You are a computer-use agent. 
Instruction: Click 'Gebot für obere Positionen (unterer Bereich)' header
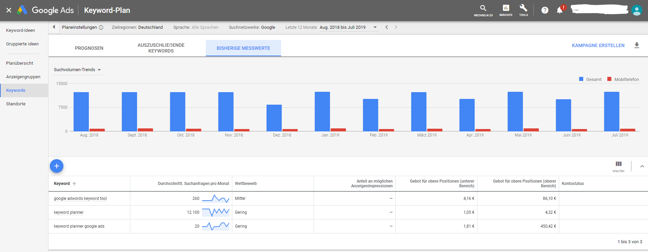442,184
